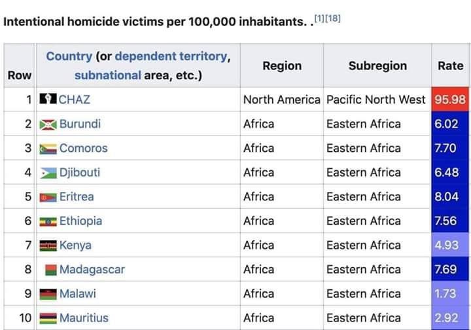This screenshot has width=471, height=330.
Task: Click the Mauritius flag icon
Action: (x=48, y=318)
